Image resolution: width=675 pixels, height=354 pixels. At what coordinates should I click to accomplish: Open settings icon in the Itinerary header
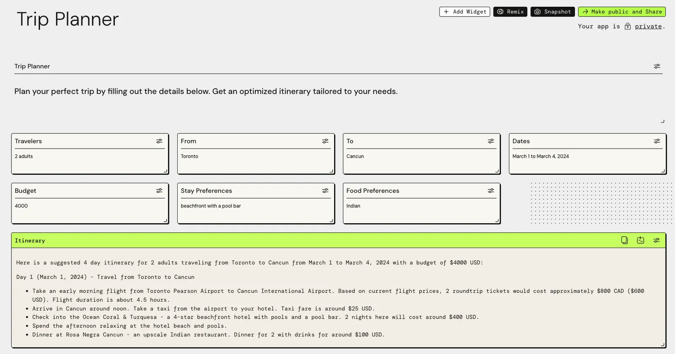656,241
